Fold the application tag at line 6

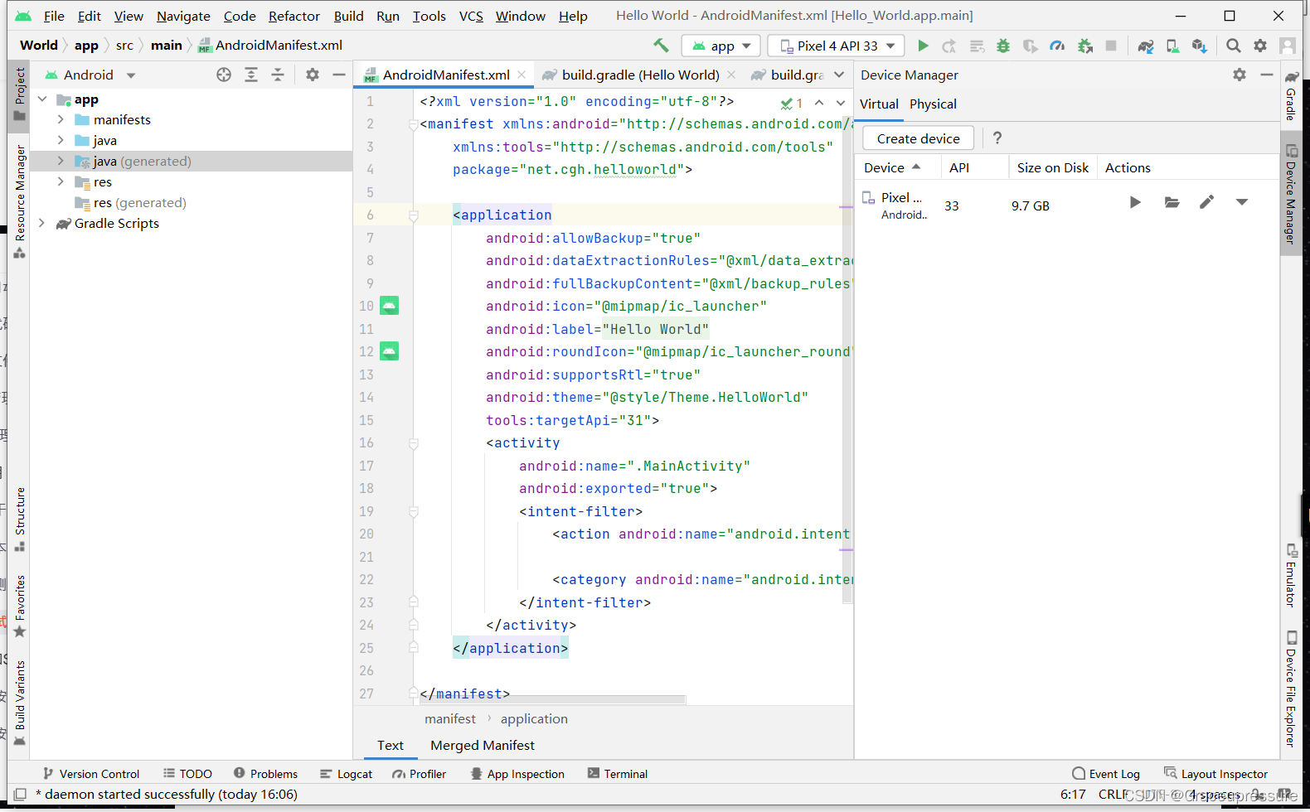click(x=413, y=215)
